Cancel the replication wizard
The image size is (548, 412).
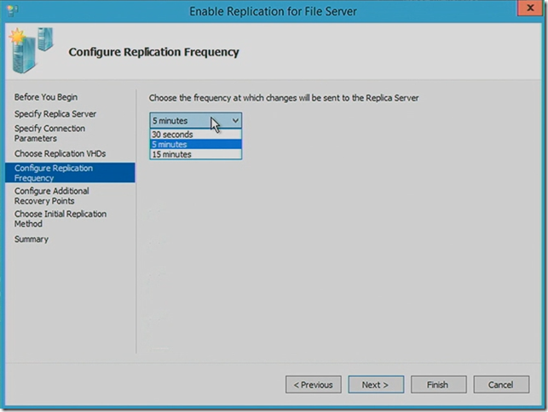[501, 385]
